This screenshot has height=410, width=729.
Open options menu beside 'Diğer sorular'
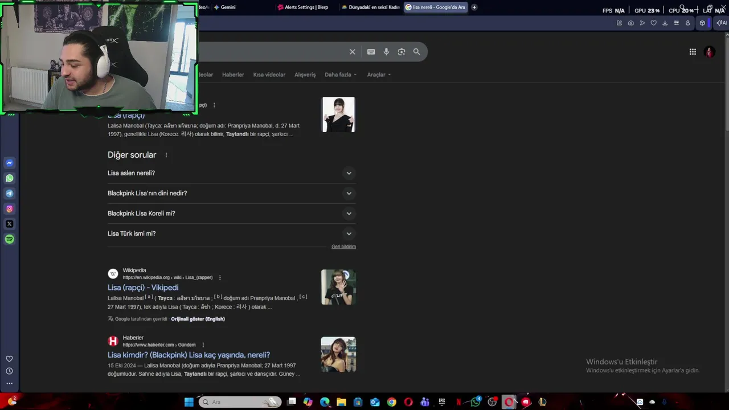166,155
